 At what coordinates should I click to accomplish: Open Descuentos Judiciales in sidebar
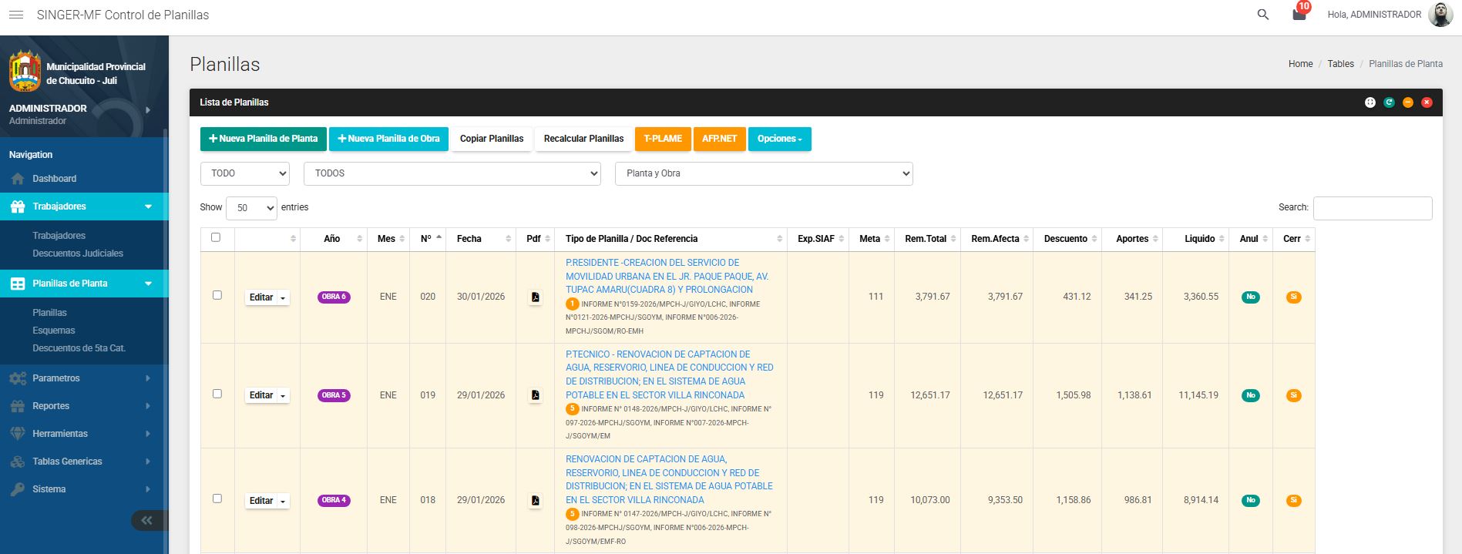pos(78,253)
